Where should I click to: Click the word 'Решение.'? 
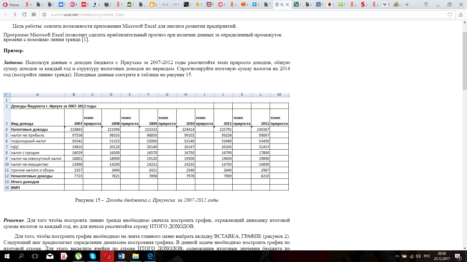tap(14, 220)
